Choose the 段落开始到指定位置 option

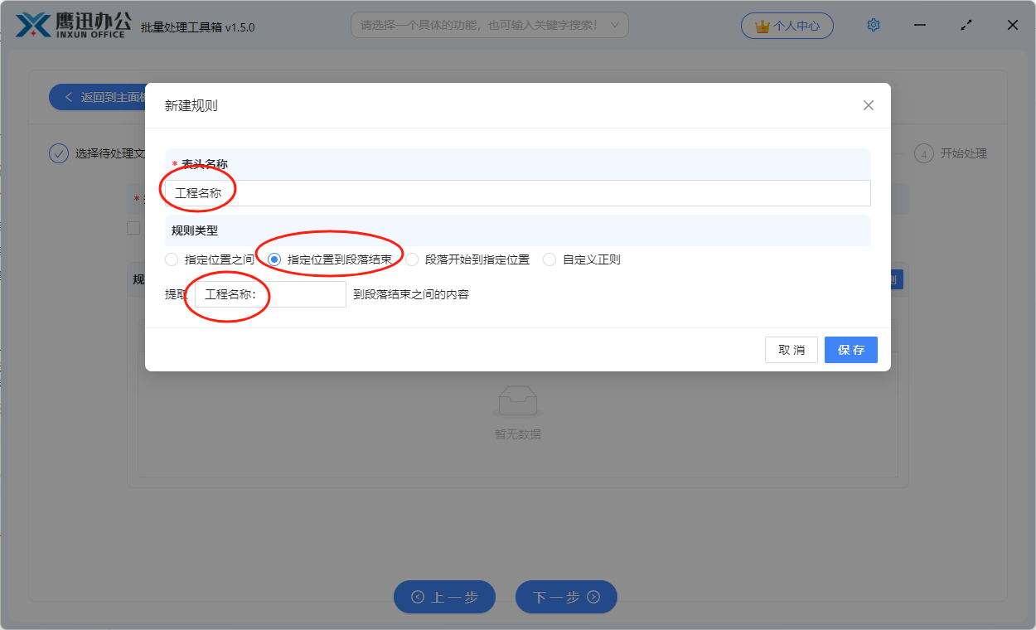coord(412,259)
